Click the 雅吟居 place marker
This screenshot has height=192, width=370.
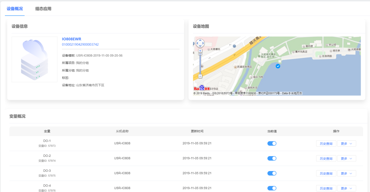click(303, 46)
